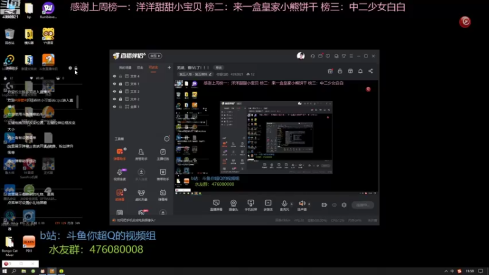Select the 文本 3 layer row
Viewport: 489px width, 275px height.
[x=142, y=91]
